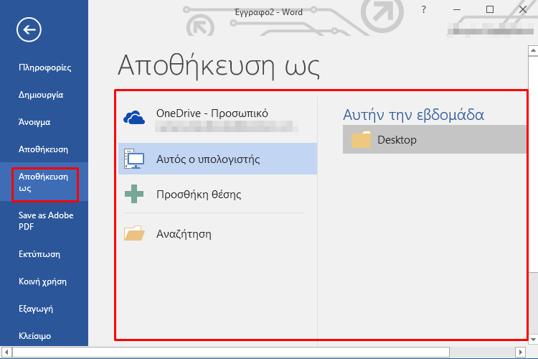This screenshot has height=359, width=538.
Task: Click the open folder icon next to Αναζήτηση
Action: (134, 233)
